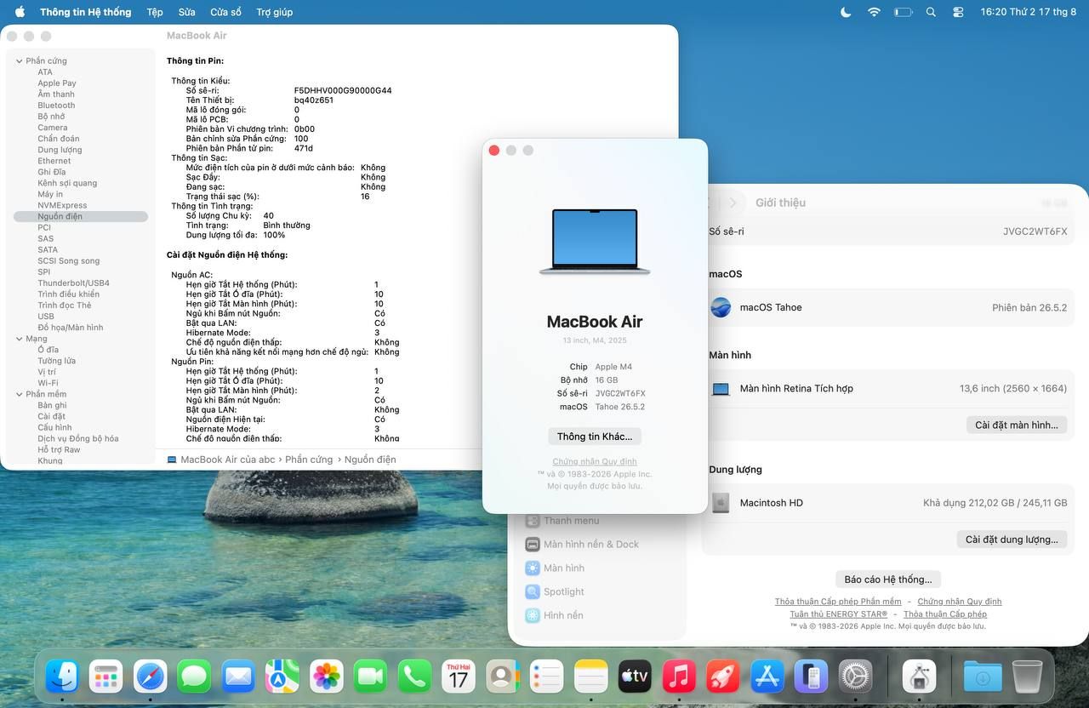Open the Wi-Fi status menu
This screenshot has width=1089, height=708.
(x=874, y=12)
